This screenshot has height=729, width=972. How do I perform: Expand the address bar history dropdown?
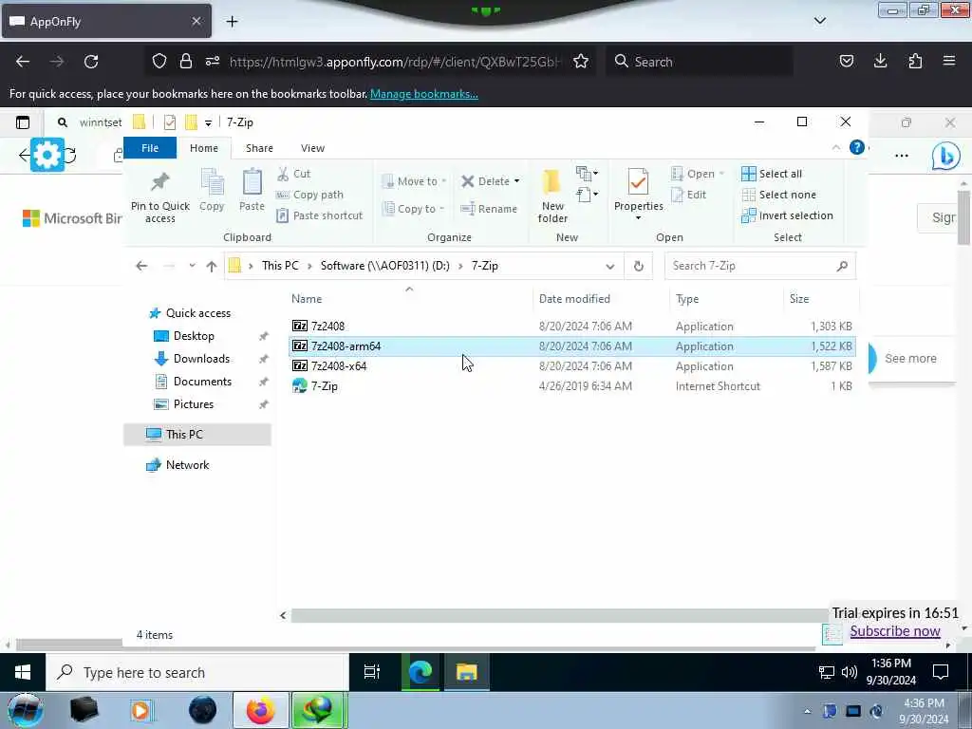[610, 266]
